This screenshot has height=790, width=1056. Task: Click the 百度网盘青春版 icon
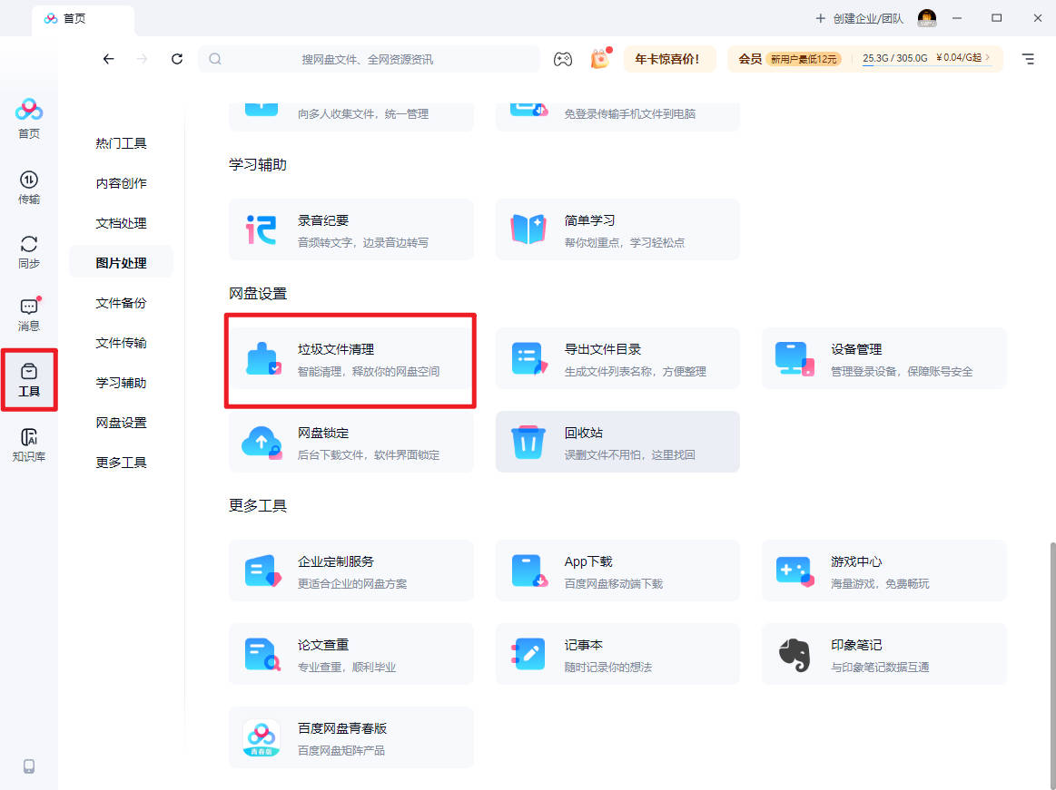coord(262,737)
